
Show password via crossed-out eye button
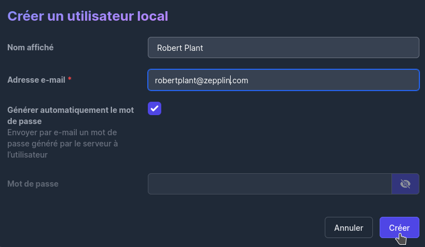pyautogui.click(x=405, y=184)
